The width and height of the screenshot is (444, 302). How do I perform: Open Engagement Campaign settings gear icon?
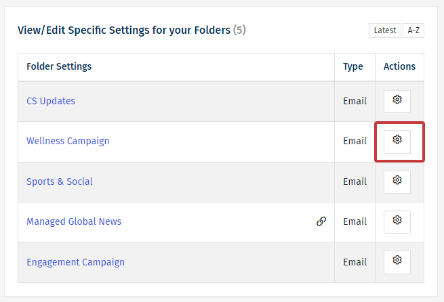pyautogui.click(x=397, y=262)
